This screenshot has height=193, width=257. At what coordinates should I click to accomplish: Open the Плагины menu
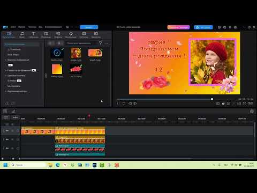pos(32,27)
